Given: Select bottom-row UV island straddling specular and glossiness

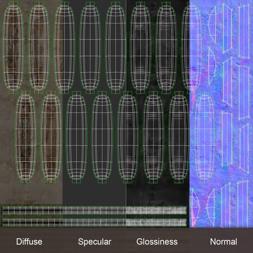Looking at the screenshot, I should pos(128,137).
